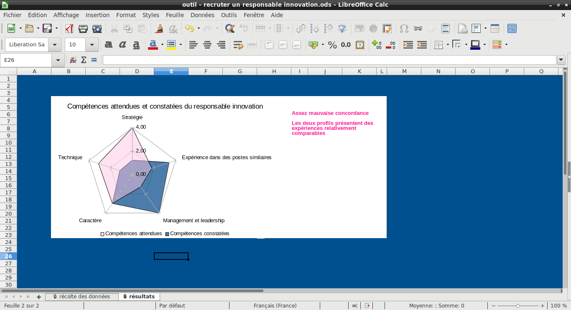
Task: Open the Function Wizard icon
Action: [73, 60]
